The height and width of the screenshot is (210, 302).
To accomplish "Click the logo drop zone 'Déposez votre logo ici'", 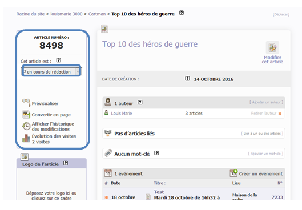I will click(51, 196).
